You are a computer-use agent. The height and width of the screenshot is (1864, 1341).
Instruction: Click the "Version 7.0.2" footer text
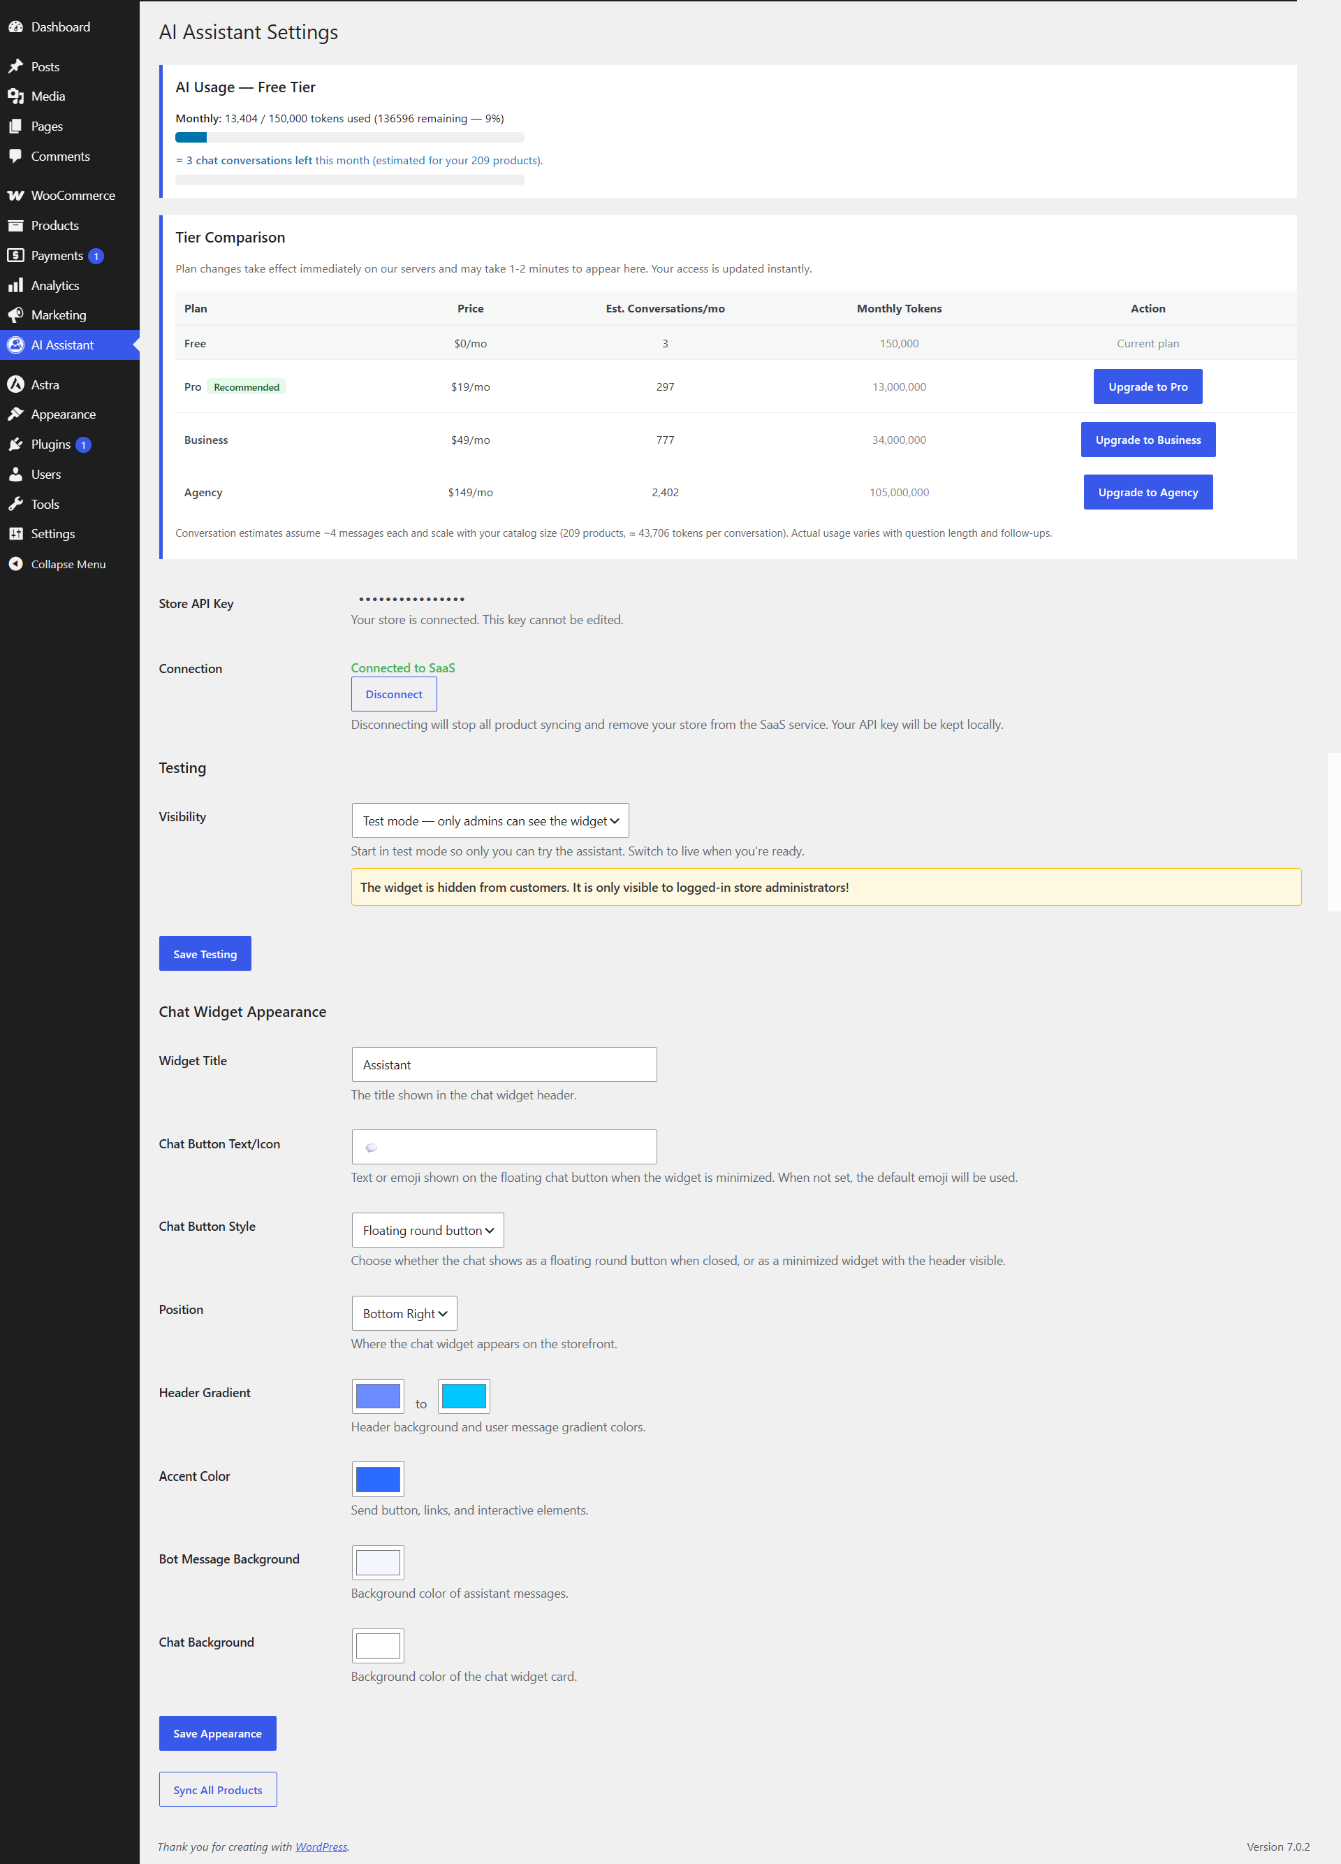1277,1847
